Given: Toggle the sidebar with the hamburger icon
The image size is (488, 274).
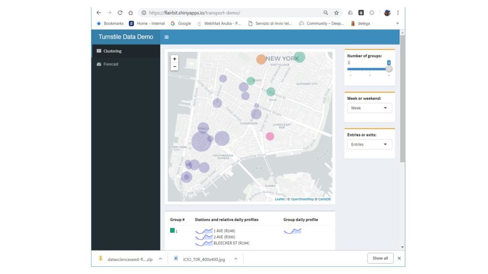Looking at the screenshot, I should (166, 37).
